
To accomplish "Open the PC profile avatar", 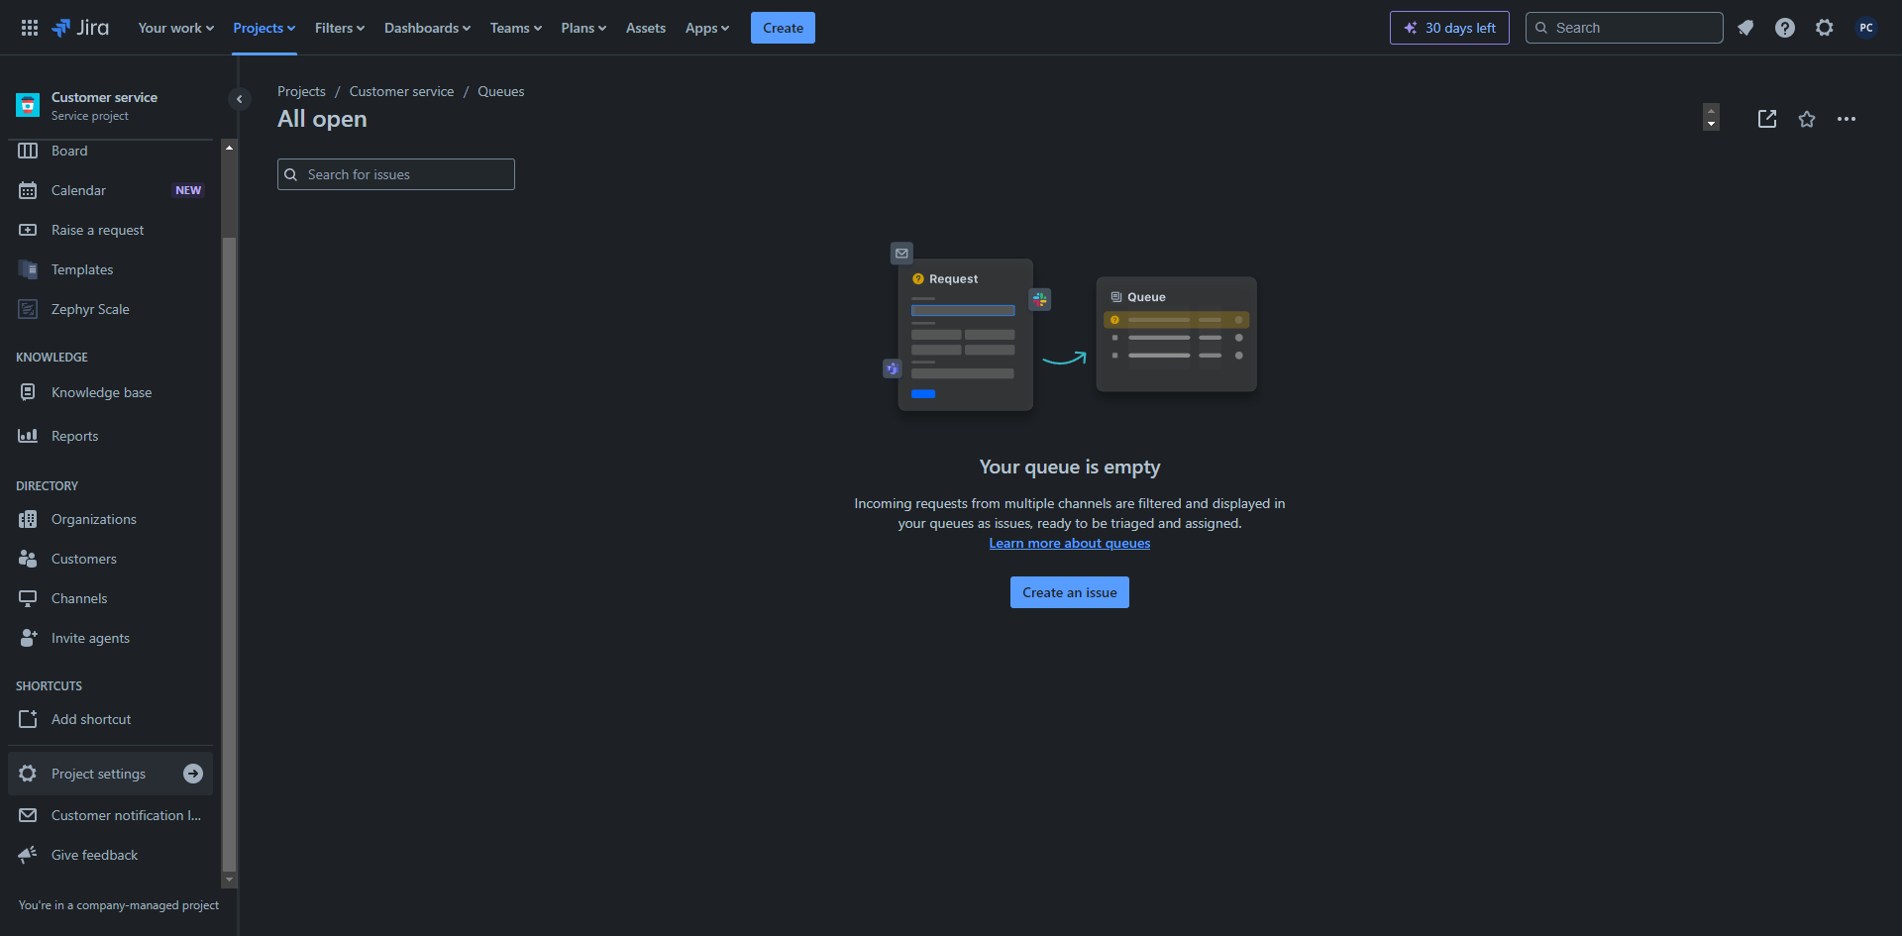I will 1866,28.
